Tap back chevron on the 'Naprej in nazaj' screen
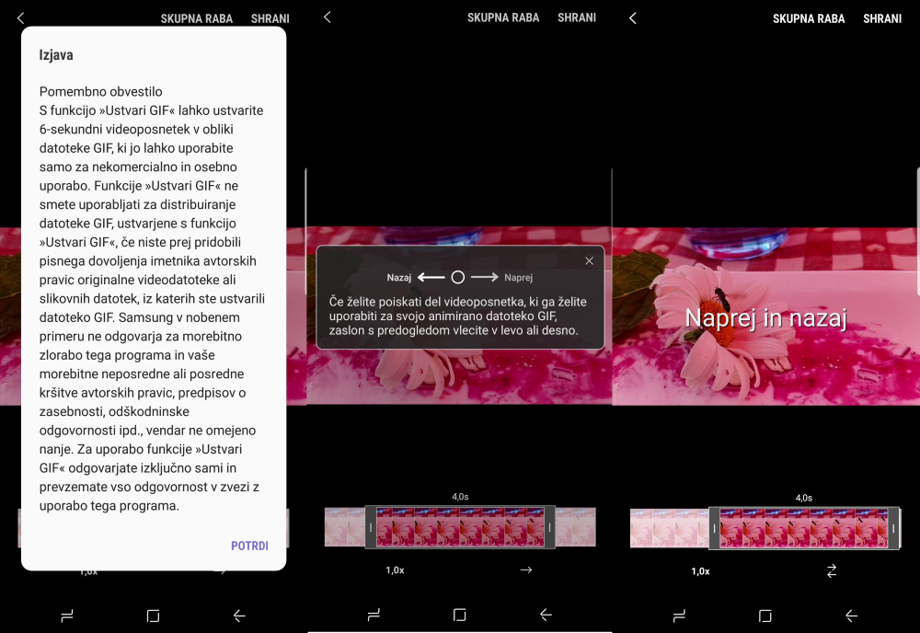Viewport: 920px width, 633px height. tap(633, 18)
